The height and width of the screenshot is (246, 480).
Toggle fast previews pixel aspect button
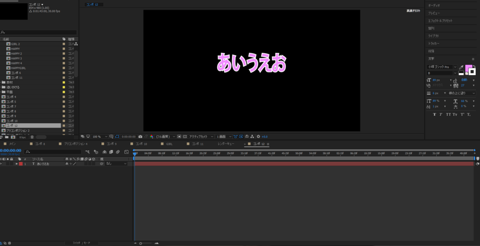click(235, 137)
